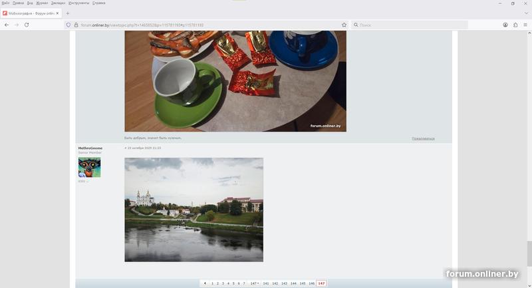Reload the page with the refresh icon
This screenshot has width=532, height=288.
[27, 25]
